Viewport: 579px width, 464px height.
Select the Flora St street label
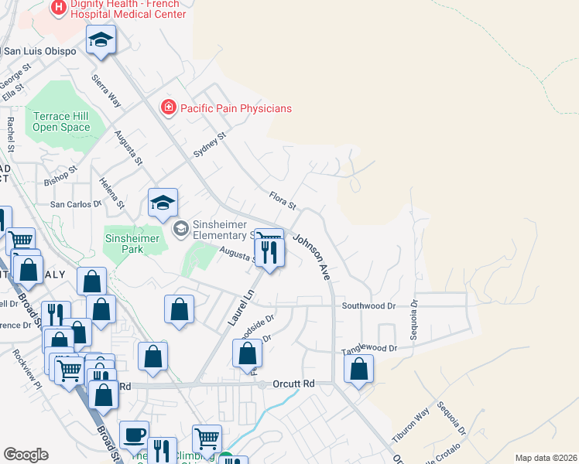tap(283, 200)
